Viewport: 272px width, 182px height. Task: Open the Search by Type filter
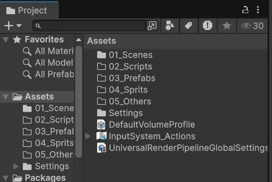(170, 26)
